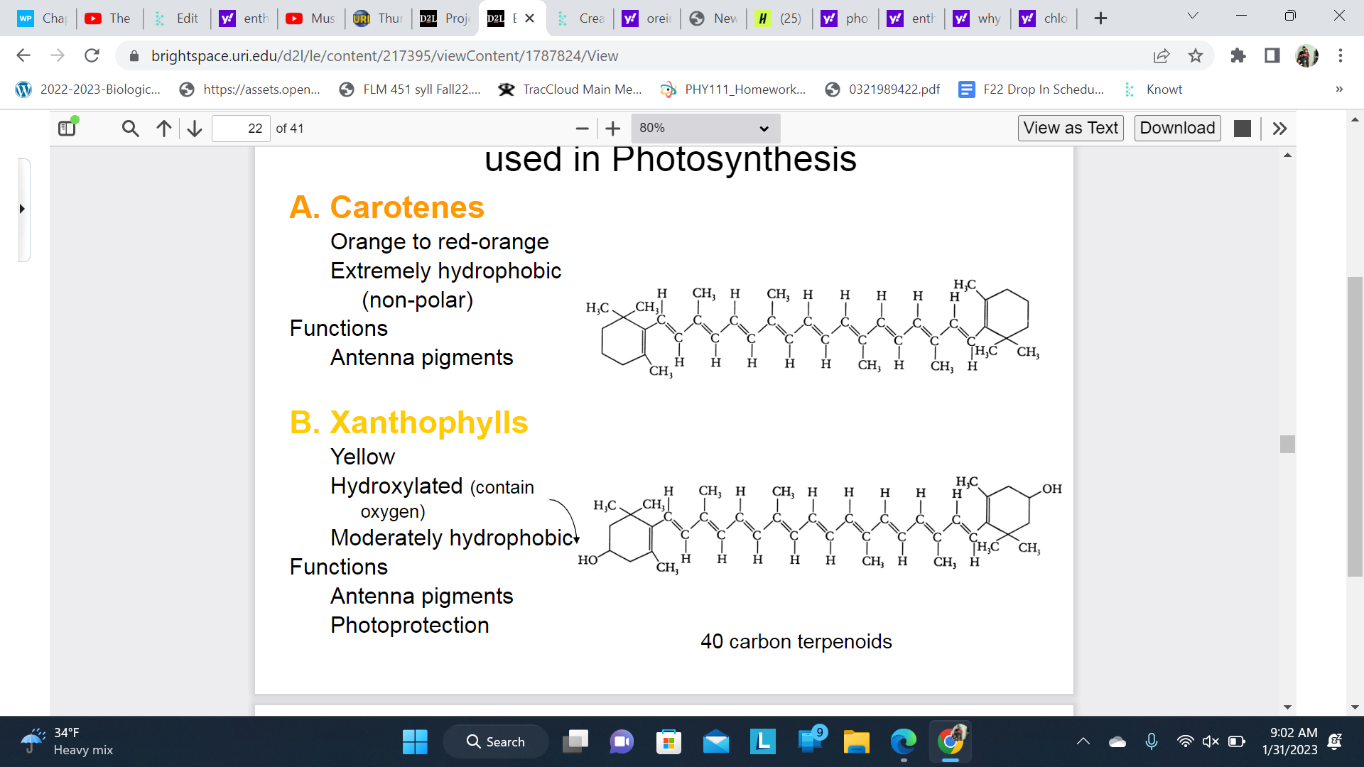Image resolution: width=1364 pixels, height=767 pixels.
Task: Open Mail app on taskbar
Action: (716, 741)
